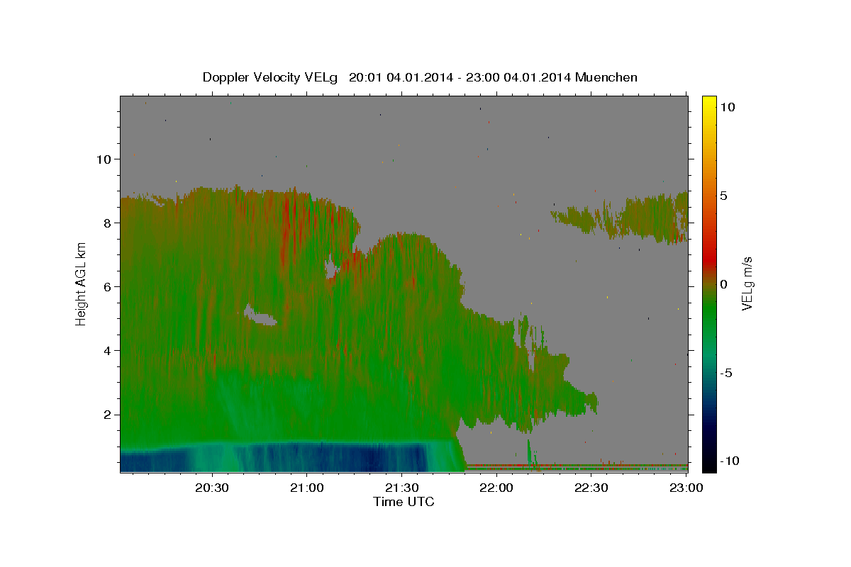The width and height of the screenshot is (851, 567).
Task: Click the height tick label 4
Action: point(107,350)
